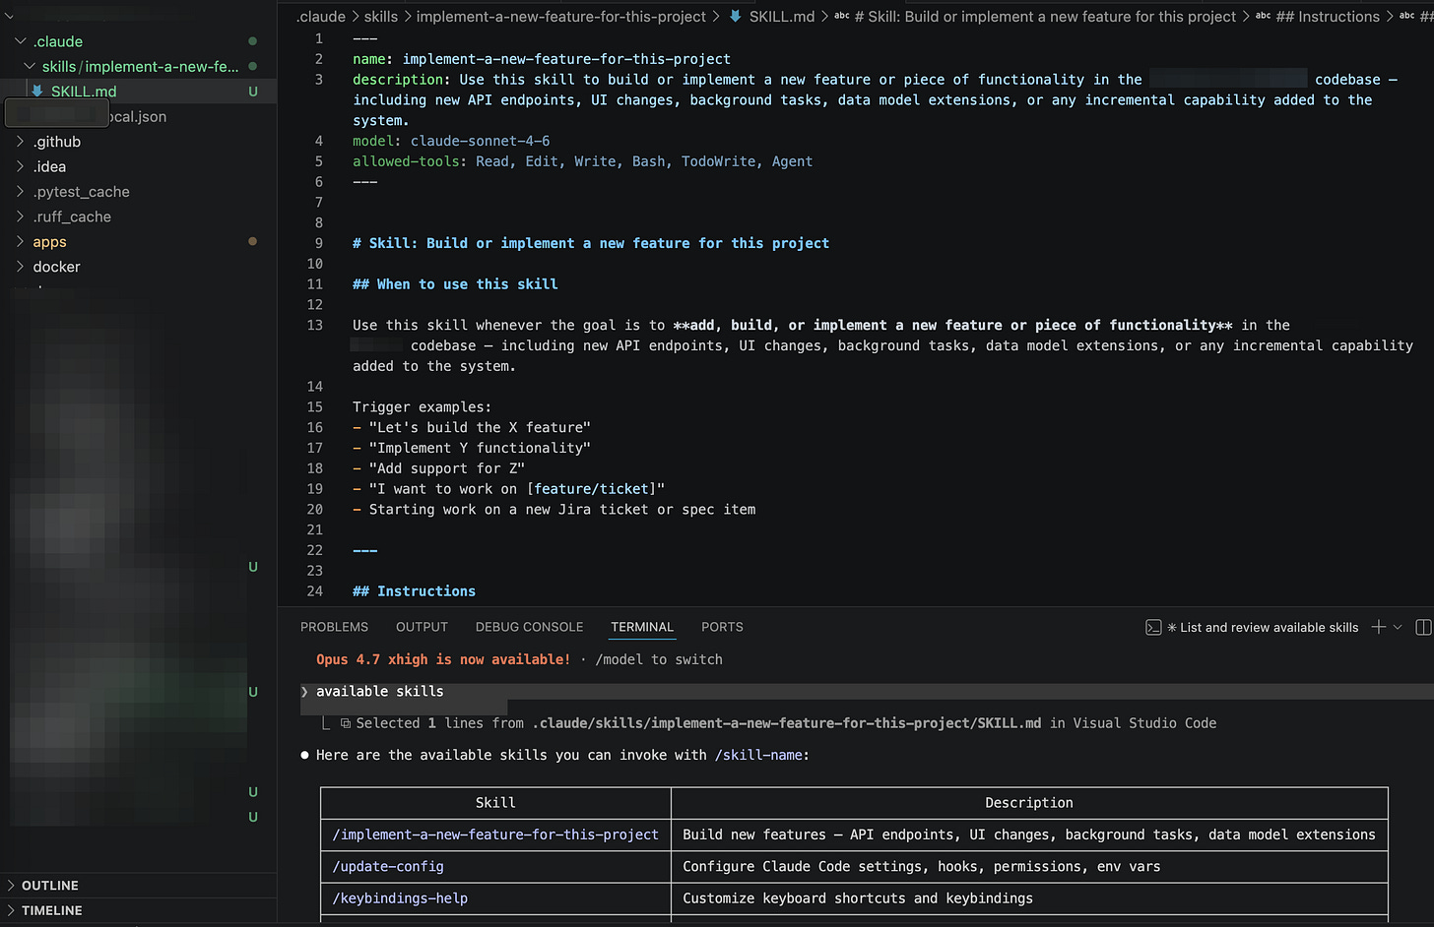
Task: Click the 'available skills' terminal prompt line
Action: pos(380,692)
